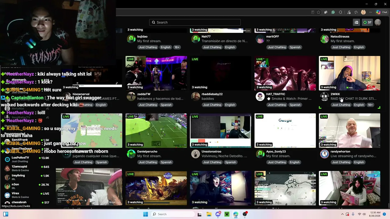
Task: Open 2WiKK's live stream thumbnail
Action: 349,73
